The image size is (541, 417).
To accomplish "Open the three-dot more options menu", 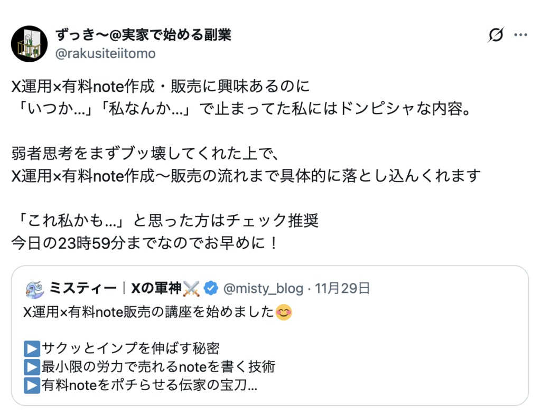I will 521,35.
